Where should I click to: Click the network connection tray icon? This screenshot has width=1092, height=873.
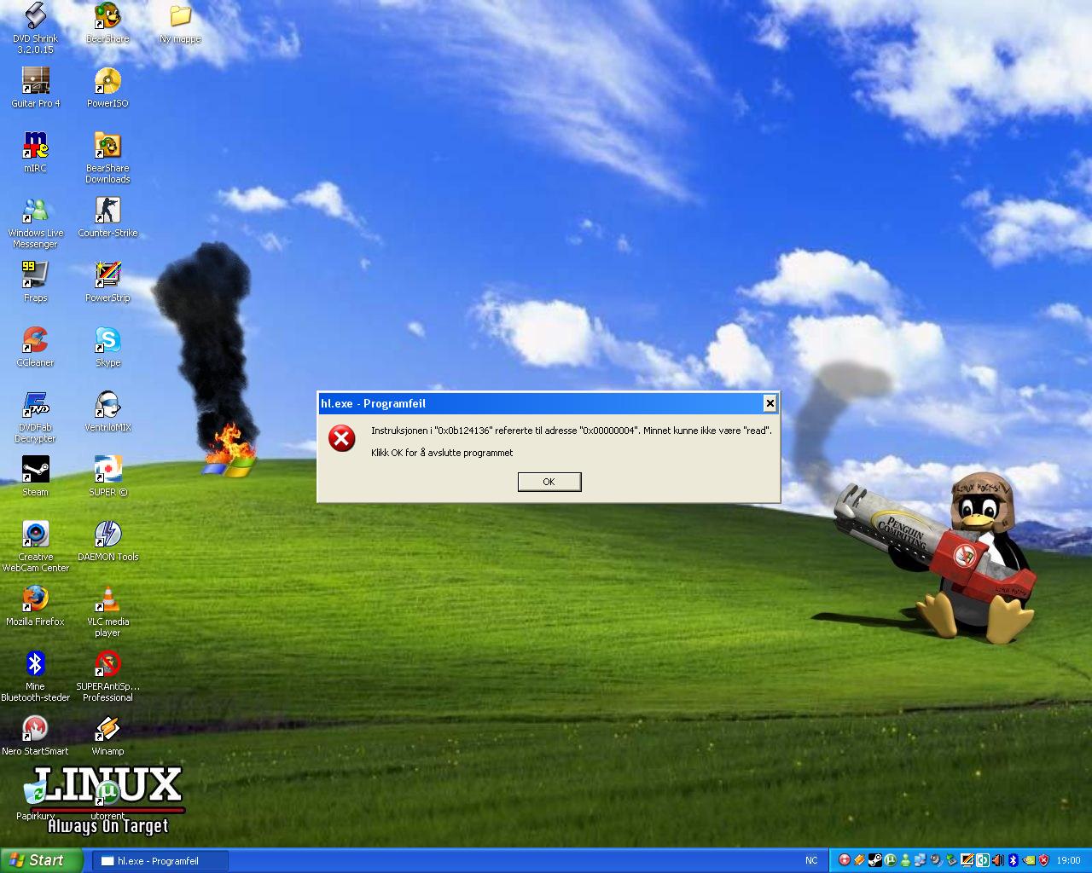tap(921, 860)
